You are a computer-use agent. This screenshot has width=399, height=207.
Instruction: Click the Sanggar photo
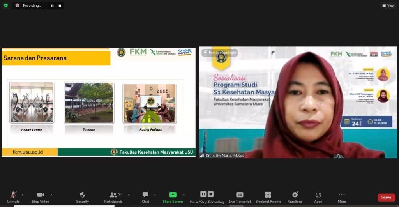[89, 103]
